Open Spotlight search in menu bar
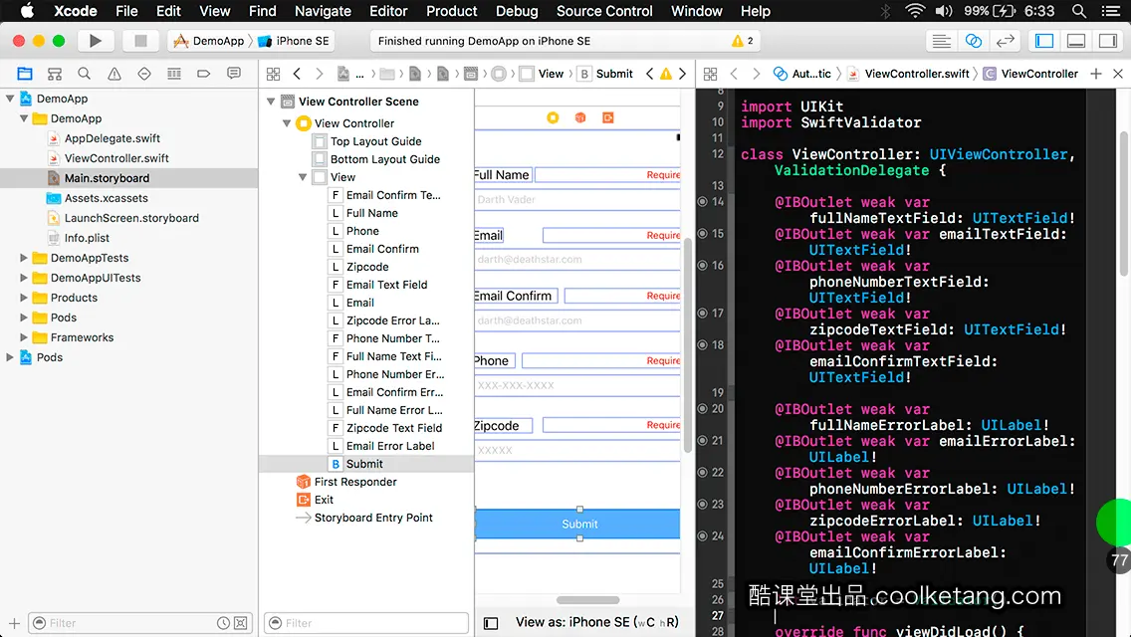1131x637 pixels. pos(1079,11)
